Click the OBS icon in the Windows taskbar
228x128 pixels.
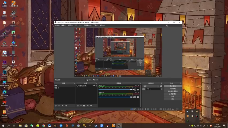coord(119,125)
